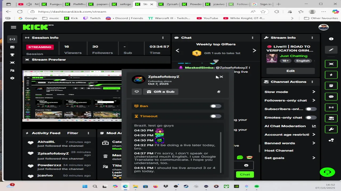This screenshot has height=191, width=341.
Task: Toggle the broadcast session widget icon in right toolbar
Action: coord(331,107)
